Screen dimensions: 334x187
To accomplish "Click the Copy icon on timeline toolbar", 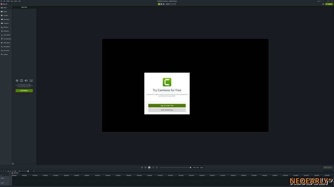I will pyautogui.click(x=8, y=171).
